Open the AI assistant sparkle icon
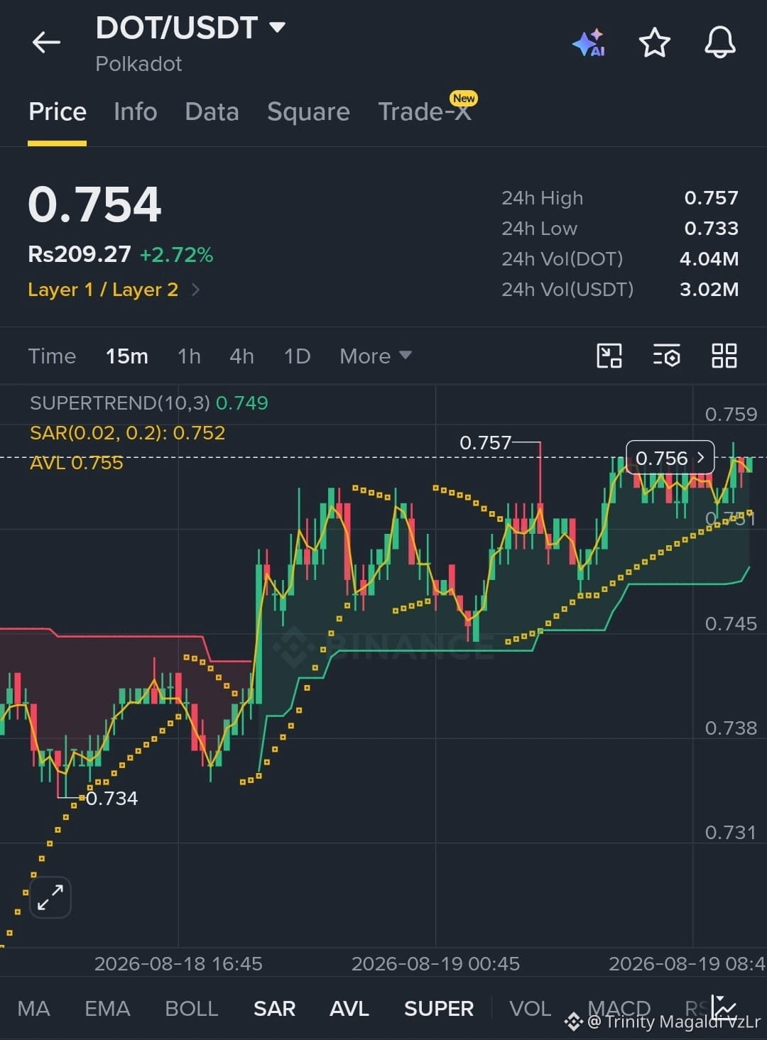767x1040 pixels. pos(589,43)
